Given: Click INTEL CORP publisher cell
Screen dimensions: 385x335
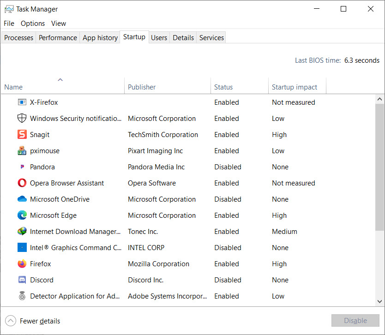Looking at the screenshot, I should click(x=146, y=248).
